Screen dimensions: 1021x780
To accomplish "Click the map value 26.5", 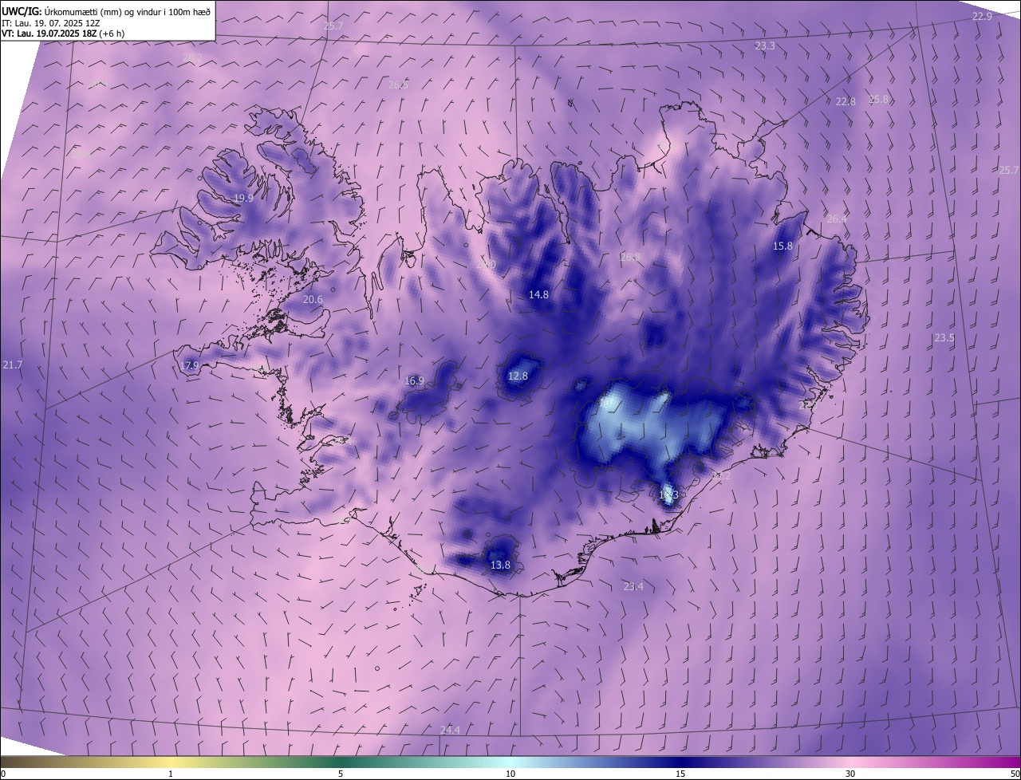I will 398,85.
